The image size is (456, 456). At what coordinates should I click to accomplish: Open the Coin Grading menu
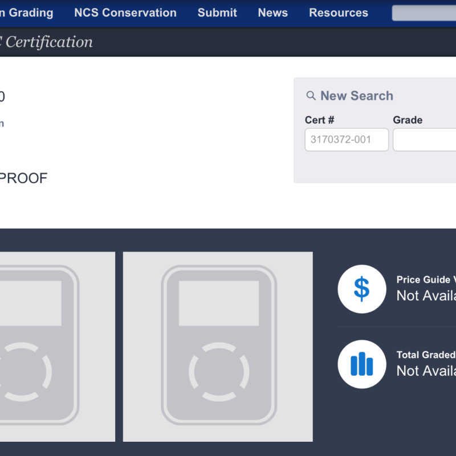tap(26, 13)
